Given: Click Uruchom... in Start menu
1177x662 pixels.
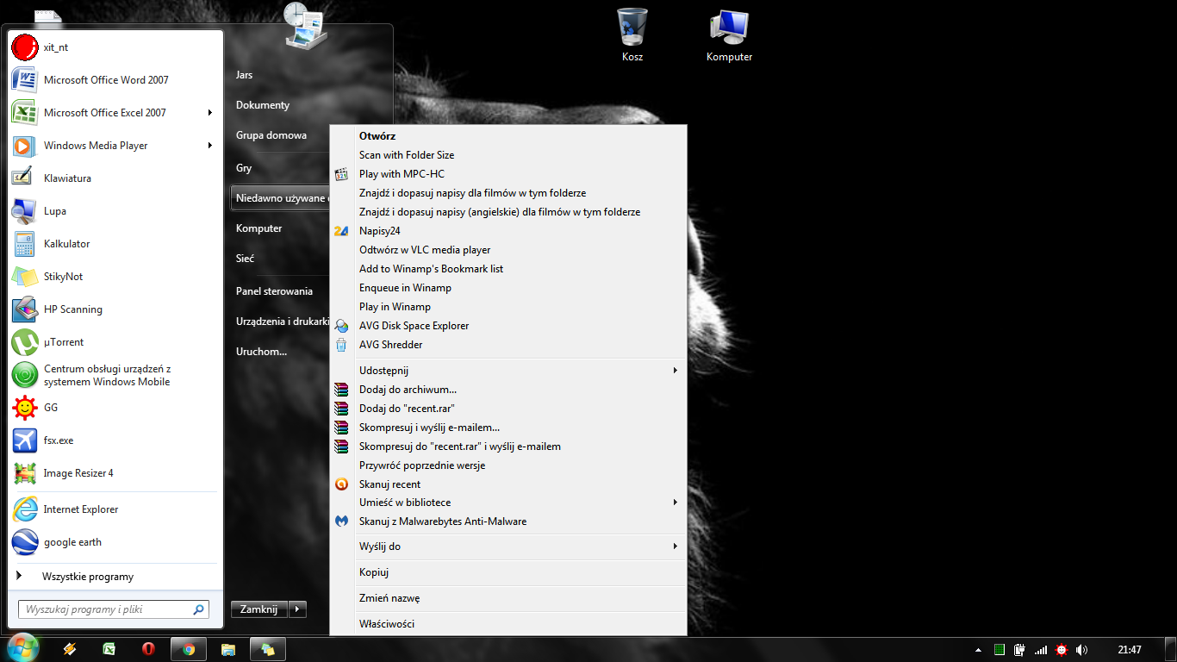Looking at the screenshot, I should (261, 352).
